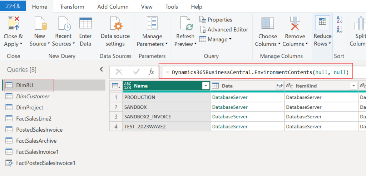Sort ascending with the A-Z icon

[340, 19]
